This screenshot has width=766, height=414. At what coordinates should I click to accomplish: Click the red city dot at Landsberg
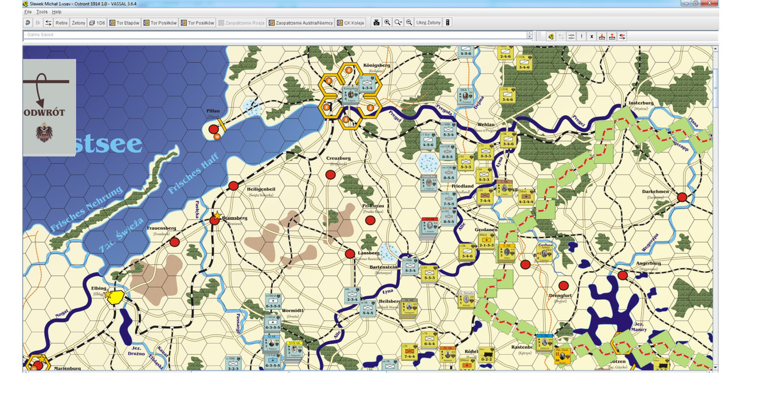pyautogui.click(x=350, y=254)
